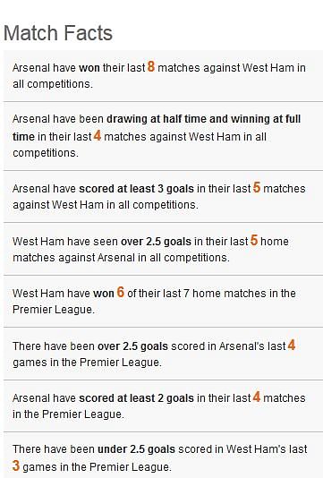Select the scored at least 2 goals fact
The width and height of the screenshot is (323, 478).
[164, 406]
